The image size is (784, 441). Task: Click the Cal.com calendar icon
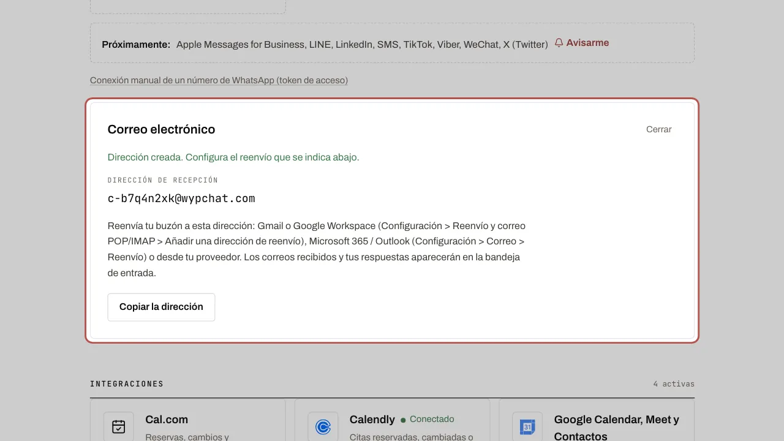click(x=119, y=427)
